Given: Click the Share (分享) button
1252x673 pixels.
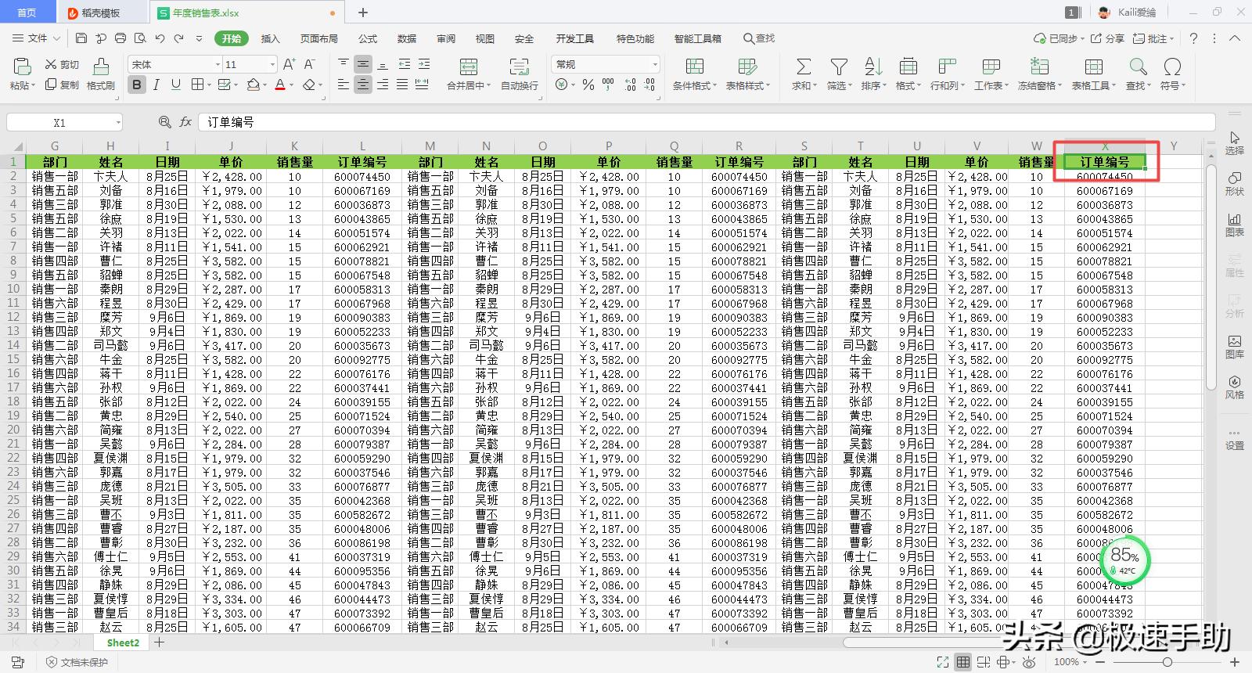Looking at the screenshot, I should (x=1107, y=38).
